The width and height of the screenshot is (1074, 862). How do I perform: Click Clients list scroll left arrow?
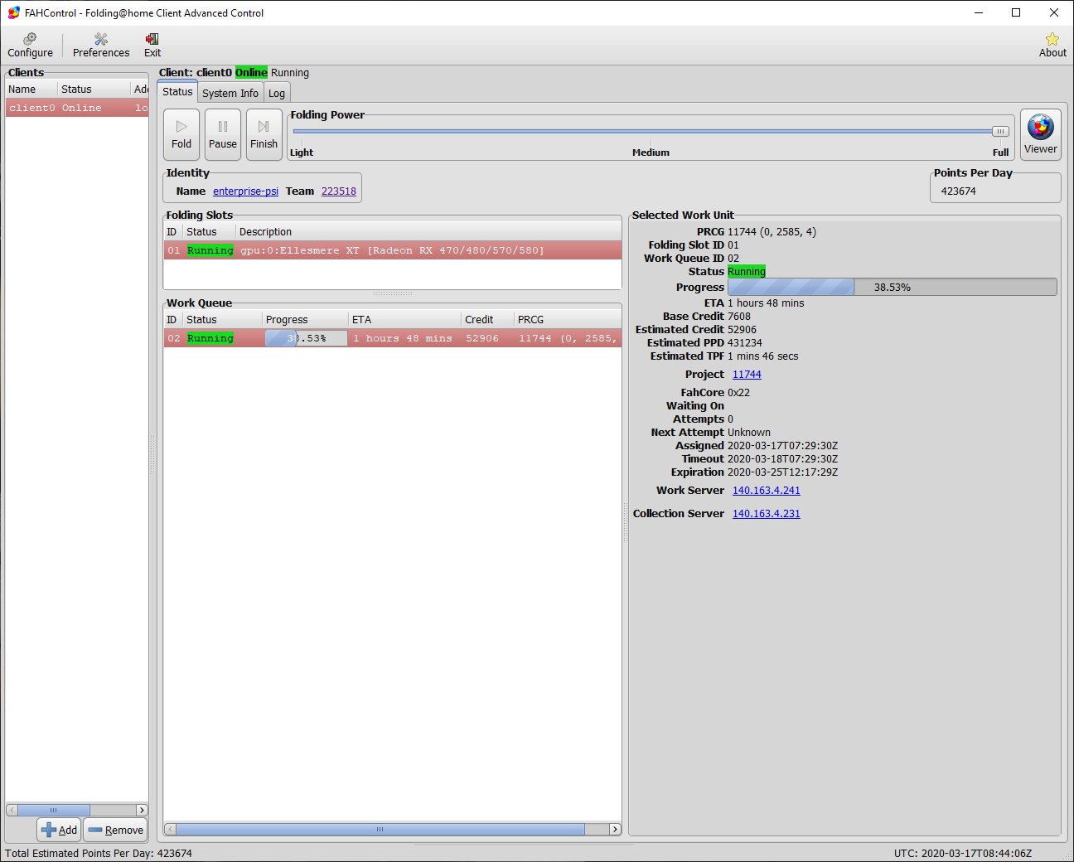(x=12, y=810)
